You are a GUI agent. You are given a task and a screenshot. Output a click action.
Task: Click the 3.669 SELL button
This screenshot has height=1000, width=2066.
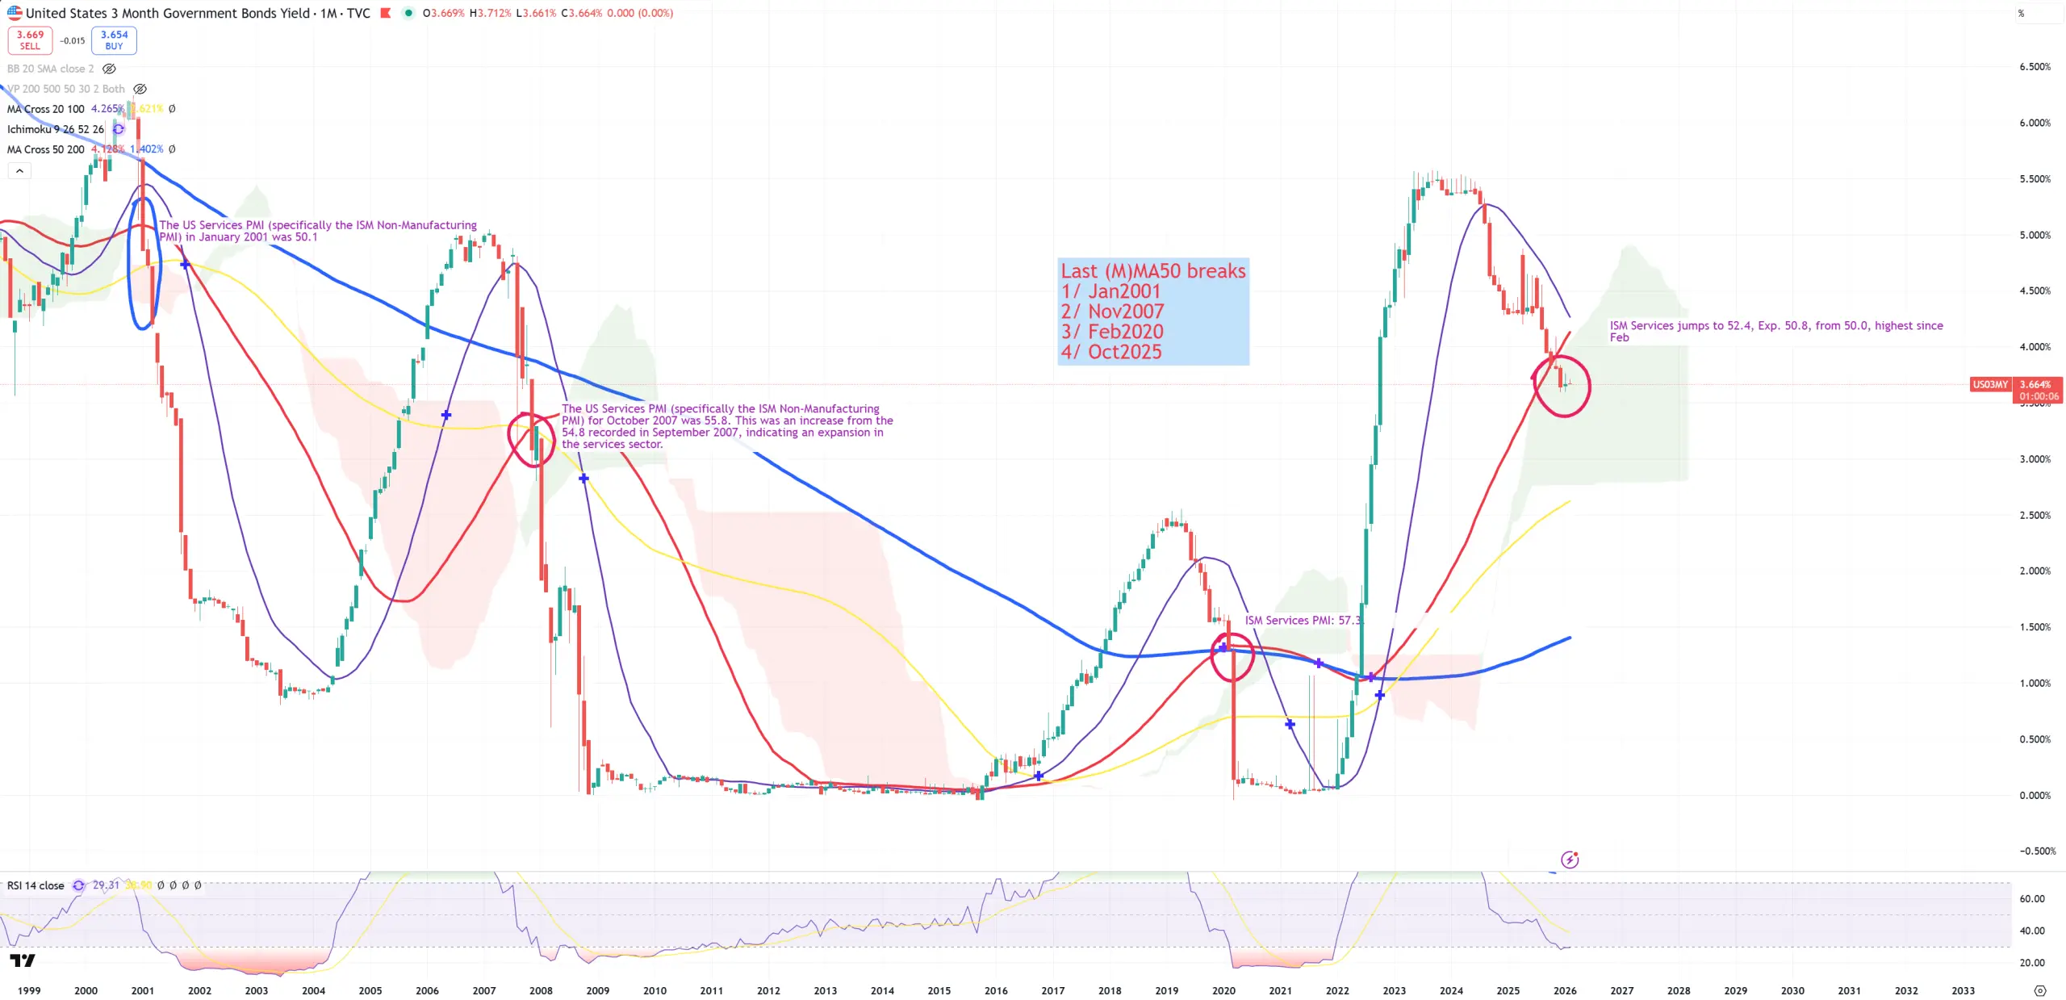point(30,40)
